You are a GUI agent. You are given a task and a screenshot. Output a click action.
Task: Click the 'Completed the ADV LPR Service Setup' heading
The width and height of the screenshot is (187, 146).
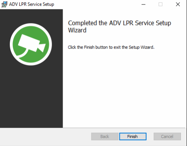coord(119,23)
